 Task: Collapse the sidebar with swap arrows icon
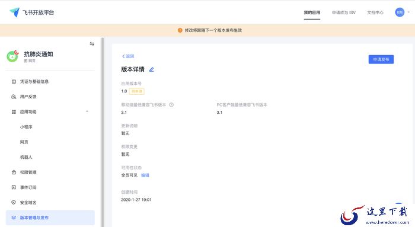pos(92,44)
